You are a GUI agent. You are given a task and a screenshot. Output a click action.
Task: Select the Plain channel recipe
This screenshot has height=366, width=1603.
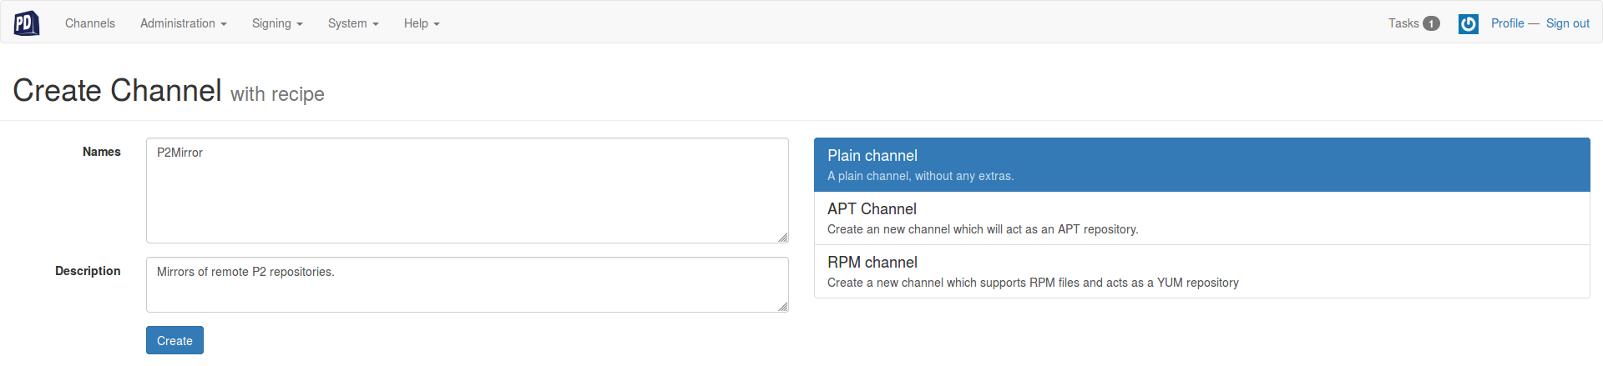1201,165
